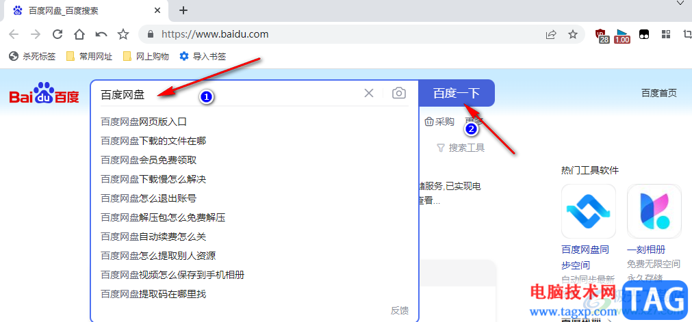Click 导入书签 in bookmarks bar

pyautogui.click(x=203, y=57)
